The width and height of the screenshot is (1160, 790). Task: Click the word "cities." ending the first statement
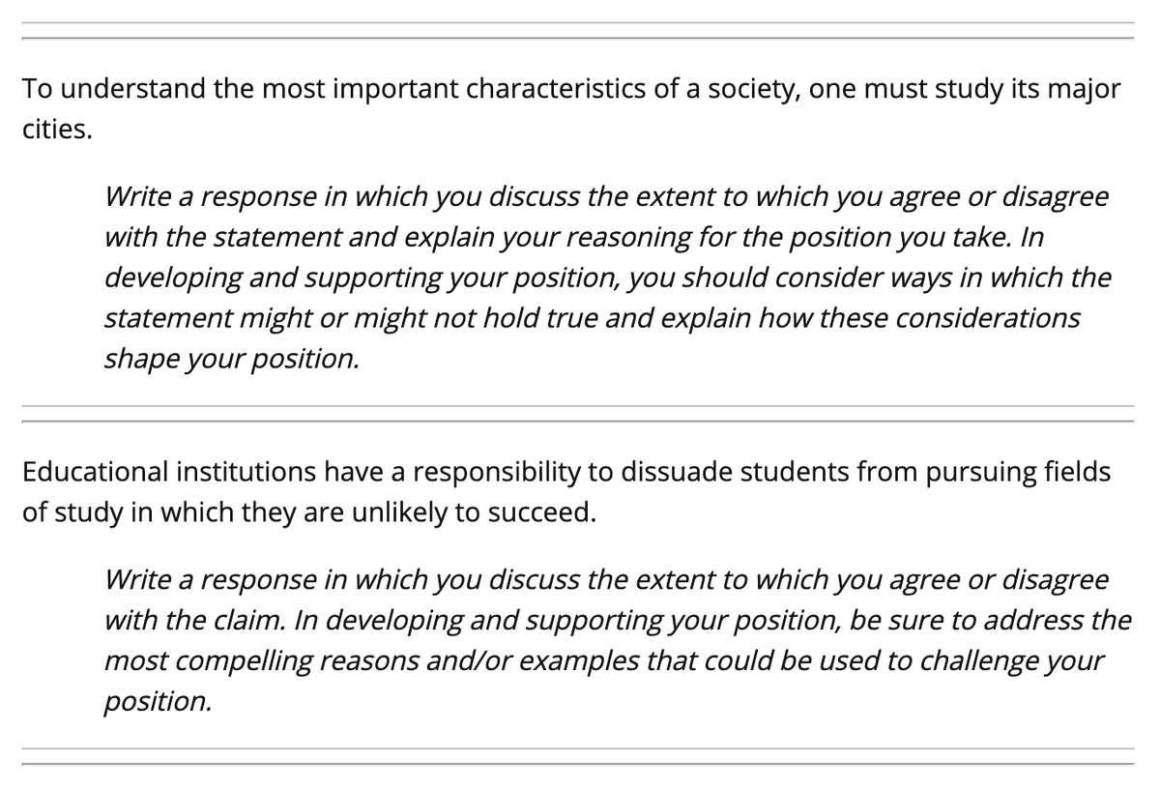57,130
